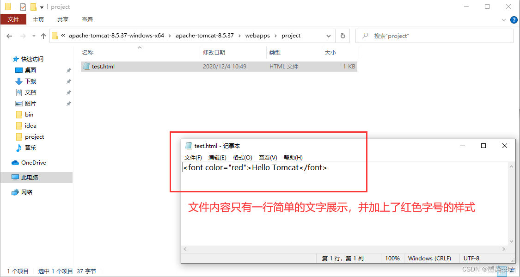This screenshot has height=277, width=520.
Task: Switch to the 主页 ribbon tab
Action: pos(38,19)
